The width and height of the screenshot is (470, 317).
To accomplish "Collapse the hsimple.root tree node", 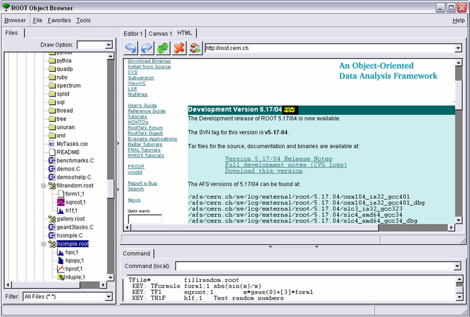I will (43, 243).
